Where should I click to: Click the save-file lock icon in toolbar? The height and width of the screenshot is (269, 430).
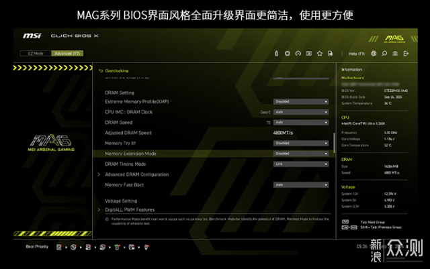click(330, 54)
